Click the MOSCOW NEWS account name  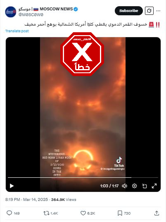pyautogui.click(x=46, y=9)
